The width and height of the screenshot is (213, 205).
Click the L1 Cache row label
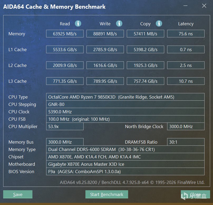tap(17, 50)
